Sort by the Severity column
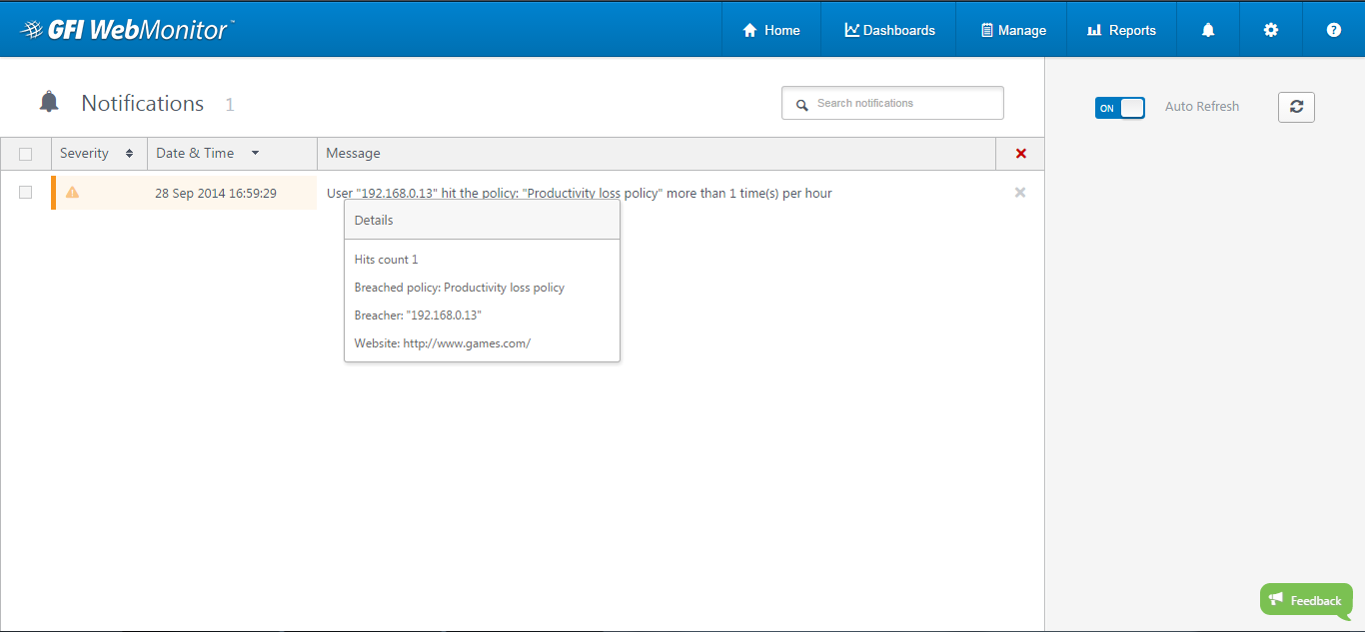The height and width of the screenshot is (632, 1365). [x=99, y=153]
